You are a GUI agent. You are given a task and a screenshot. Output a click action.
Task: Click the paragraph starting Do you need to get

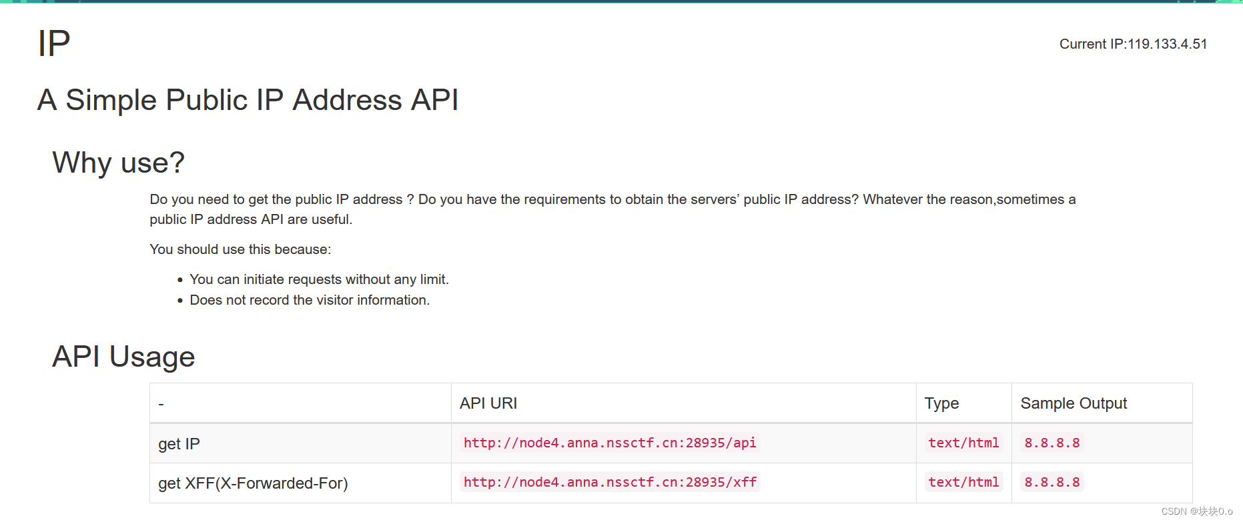[612, 209]
